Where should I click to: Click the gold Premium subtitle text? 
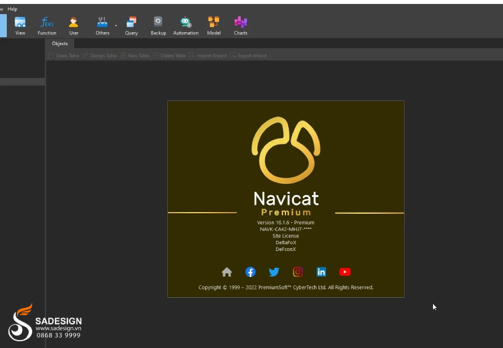click(286, 212)
